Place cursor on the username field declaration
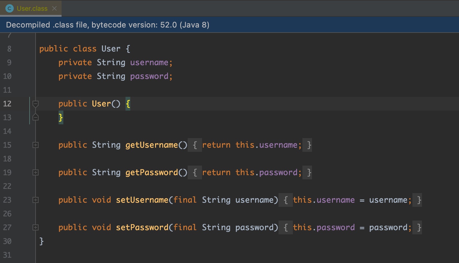The width and height of the screenshot is (459, 263). (149, 62)
